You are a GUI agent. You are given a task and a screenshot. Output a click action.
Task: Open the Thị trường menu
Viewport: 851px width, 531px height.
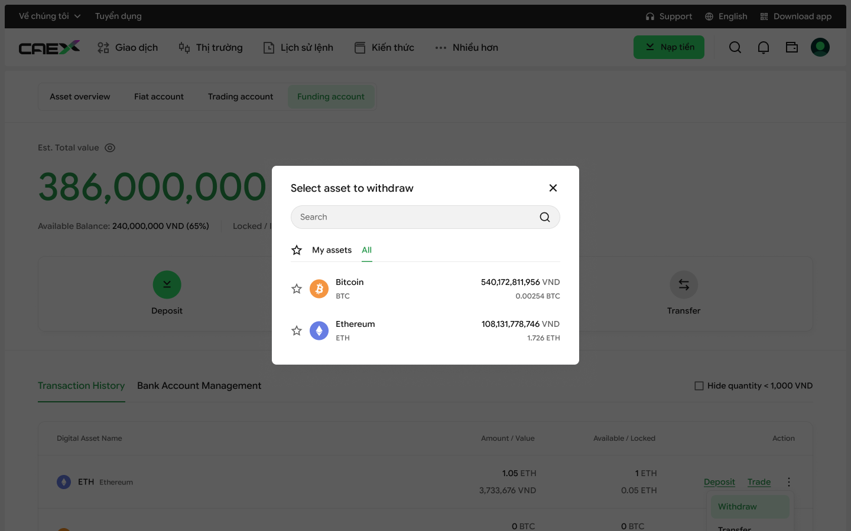tap(210, 47)
